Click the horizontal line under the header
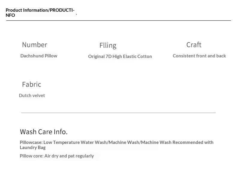The width and height of the screenshot is (237, 174). (x=118, y=20)
